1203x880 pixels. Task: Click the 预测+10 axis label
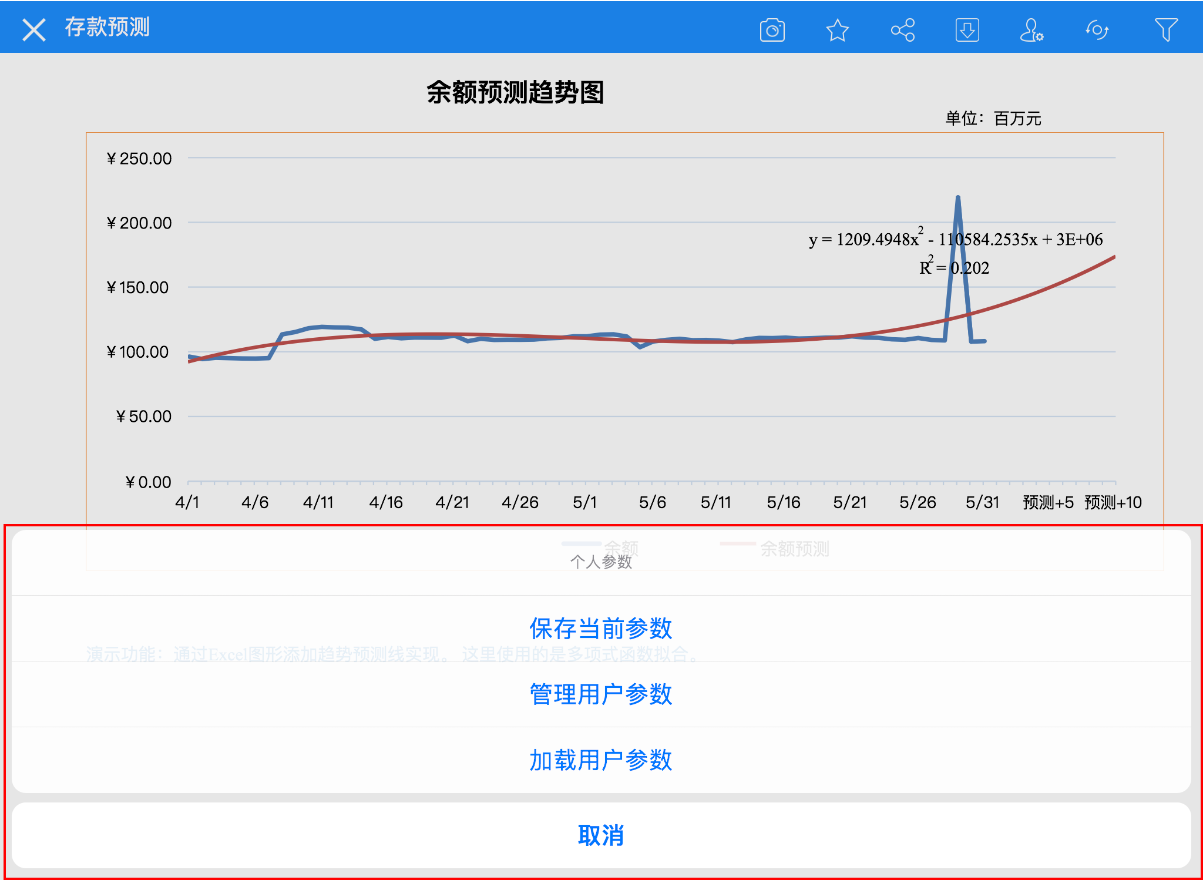pos(1113,502)
